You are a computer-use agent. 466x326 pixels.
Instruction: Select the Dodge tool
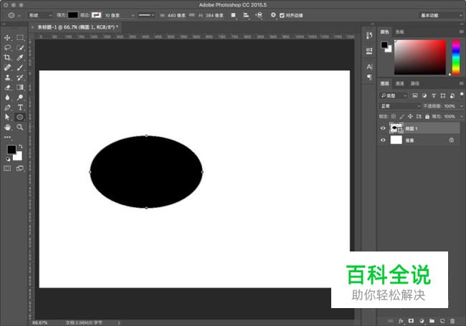point(20,97)
